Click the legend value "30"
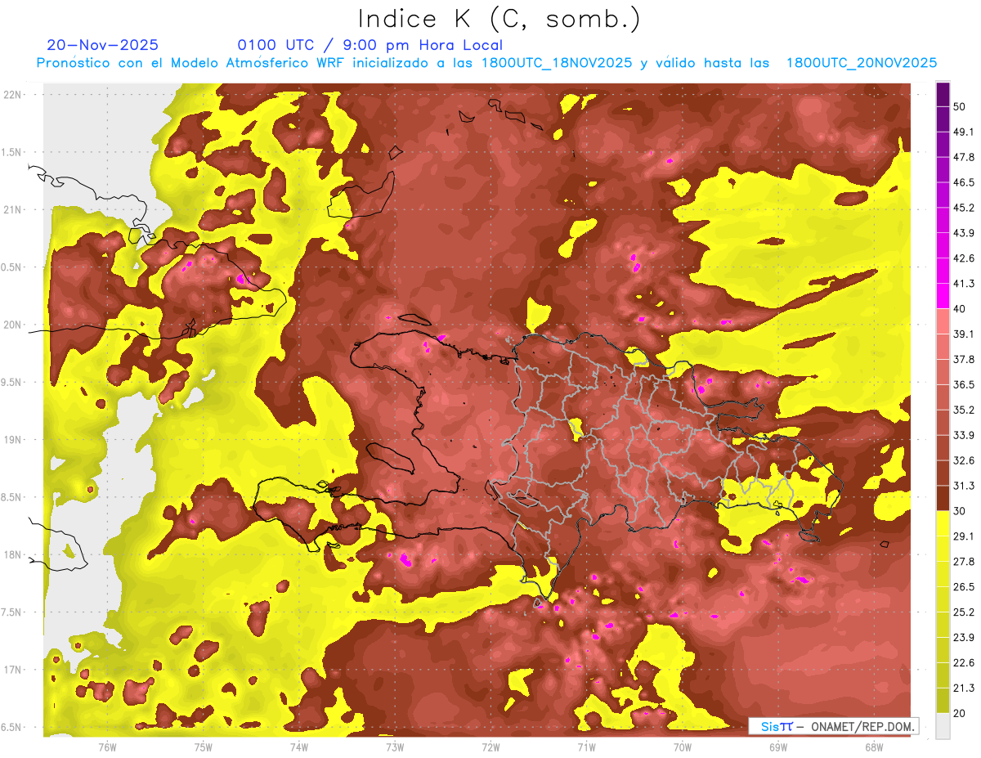Image resolution: width=981 pixels, height=758 pixels. [x=961, y=511]
